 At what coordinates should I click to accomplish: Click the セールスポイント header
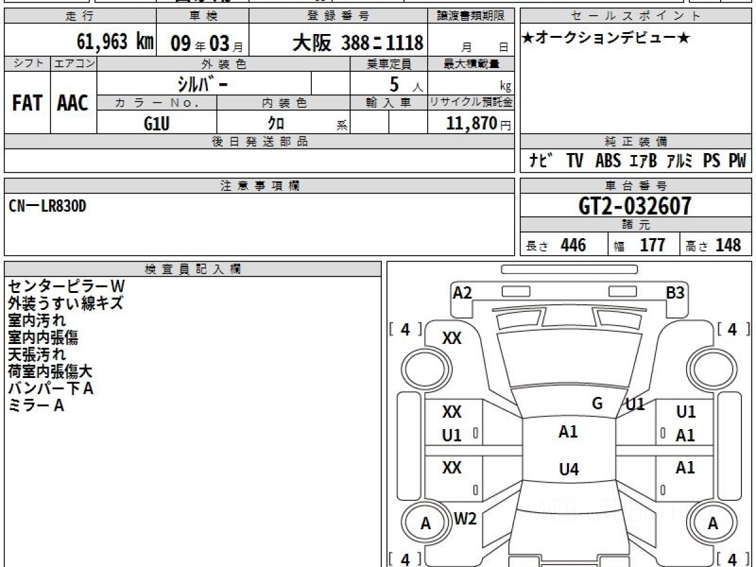(636, 16)
